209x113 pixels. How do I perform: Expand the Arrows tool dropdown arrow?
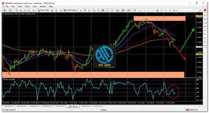[x=176, y=10]
